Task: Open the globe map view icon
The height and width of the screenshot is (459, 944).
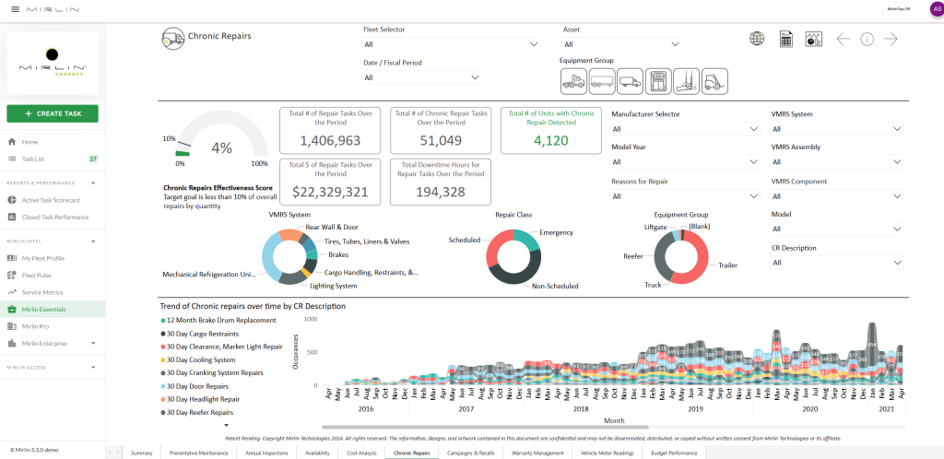Action: 757,39
